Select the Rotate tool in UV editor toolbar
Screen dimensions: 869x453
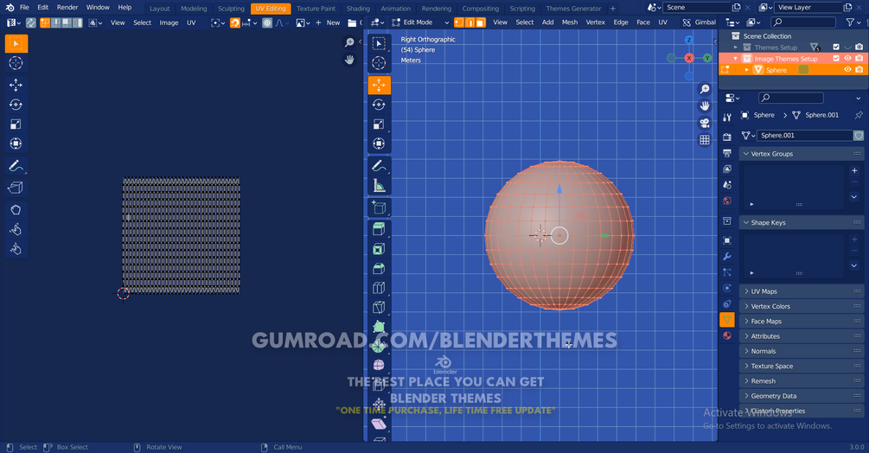16,104
